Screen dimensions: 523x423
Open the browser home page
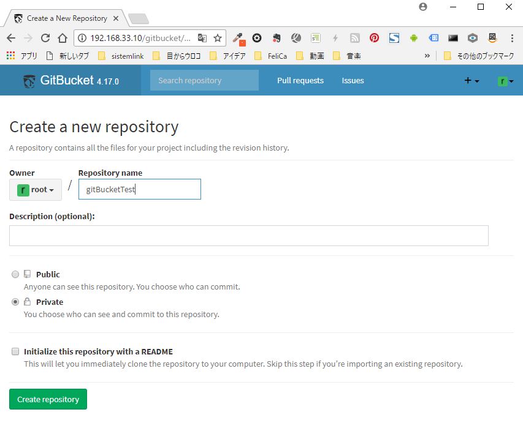[63, 38]
